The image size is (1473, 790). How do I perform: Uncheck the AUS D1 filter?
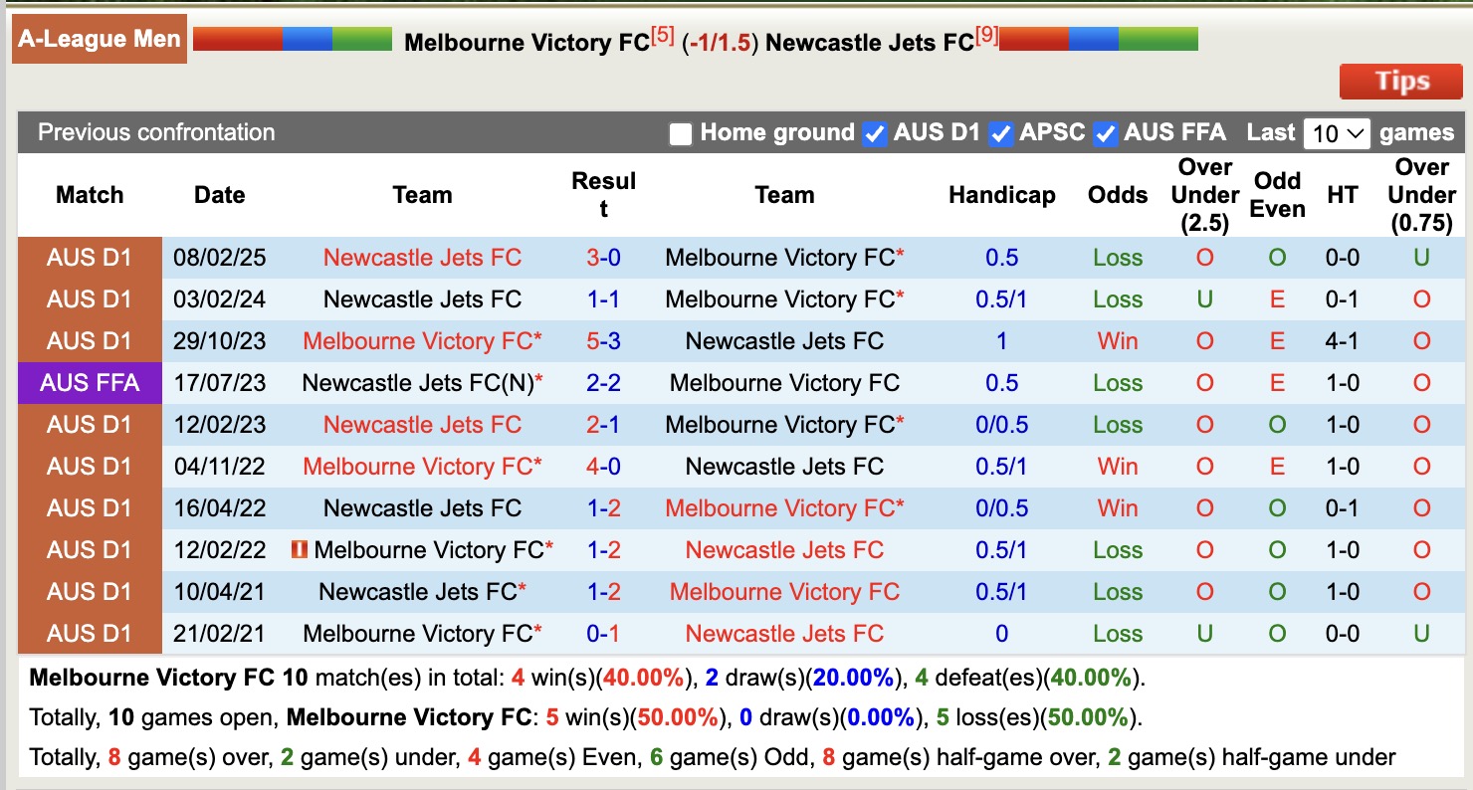click(x=874, y=132)
